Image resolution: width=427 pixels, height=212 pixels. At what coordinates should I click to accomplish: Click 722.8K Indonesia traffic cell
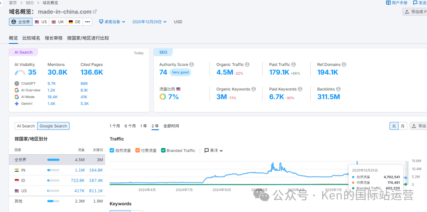77,180
